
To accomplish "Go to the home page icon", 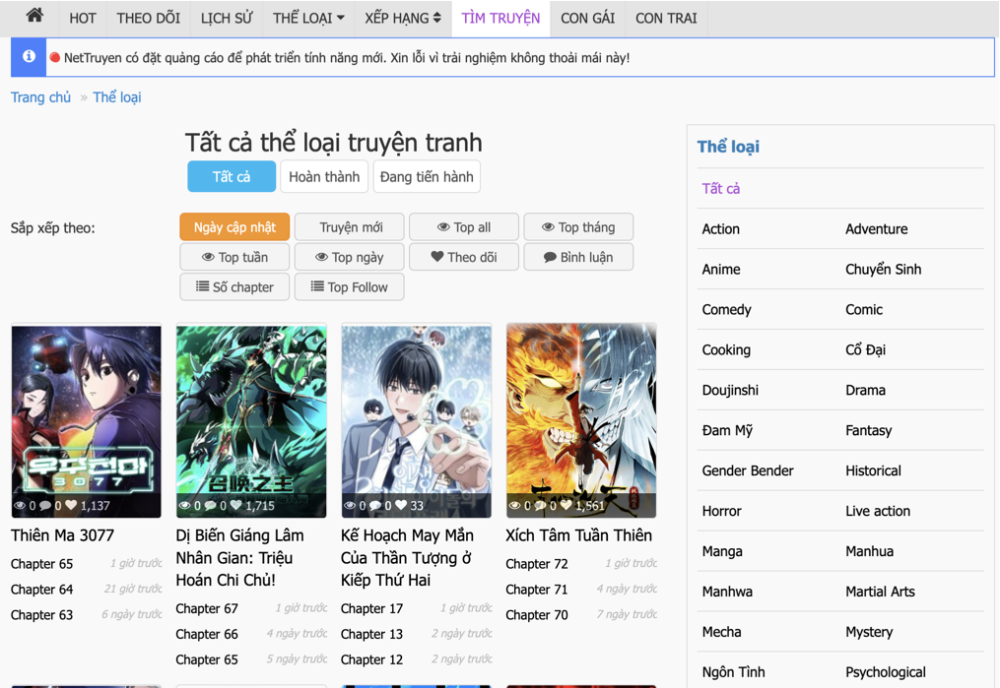I will pos(34,16).
